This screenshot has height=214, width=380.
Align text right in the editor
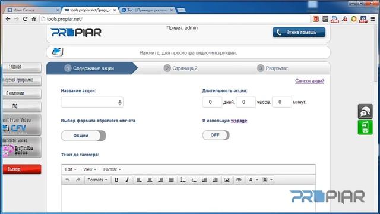pos(160,180)
